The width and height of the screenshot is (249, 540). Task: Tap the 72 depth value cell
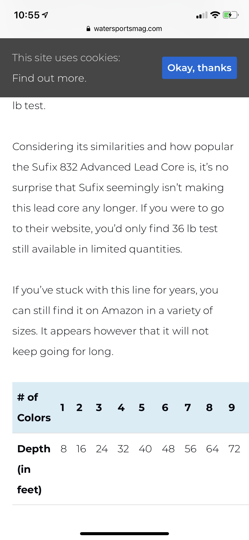tap(234, 449)
